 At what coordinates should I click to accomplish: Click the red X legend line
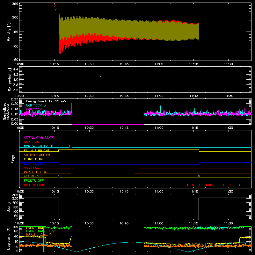38,7
